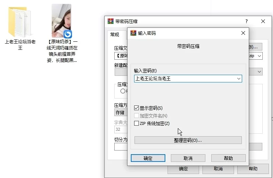Click 帮助 in the 带密码压缩 window

(253, 169)
